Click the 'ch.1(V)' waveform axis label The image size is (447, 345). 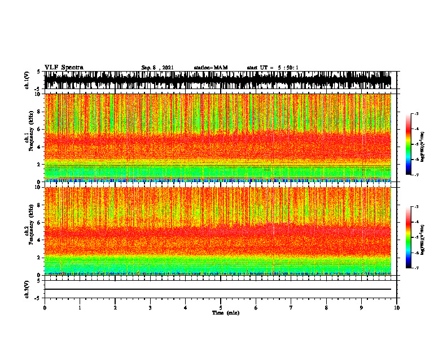[27, 80]
